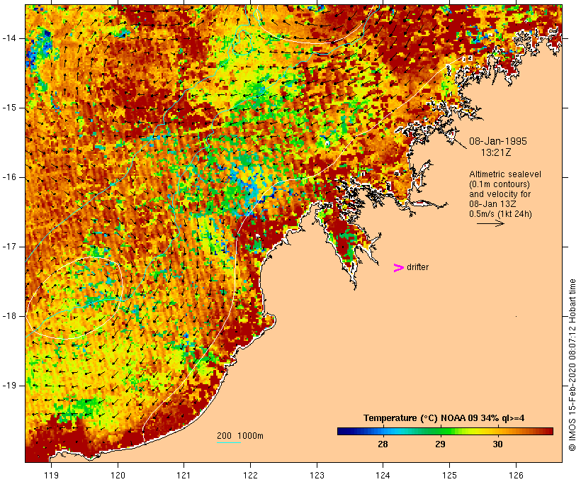Click the '200 1000m' depth label
581x482 pixels.
240,436
